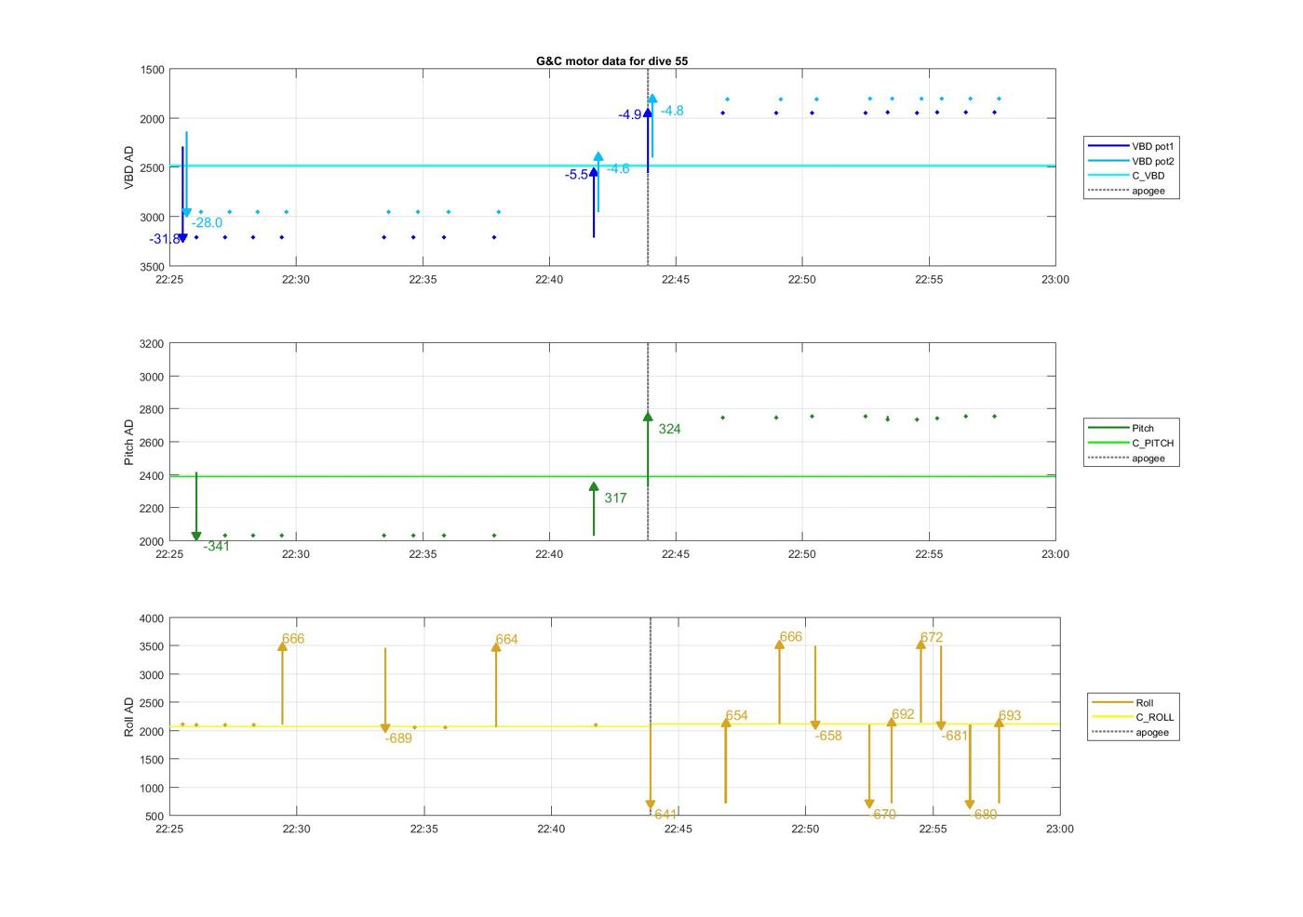Click the 'Roll AD' y-axis label
Viewport: 1303px width, 917px height.
[x=129, y=717]
